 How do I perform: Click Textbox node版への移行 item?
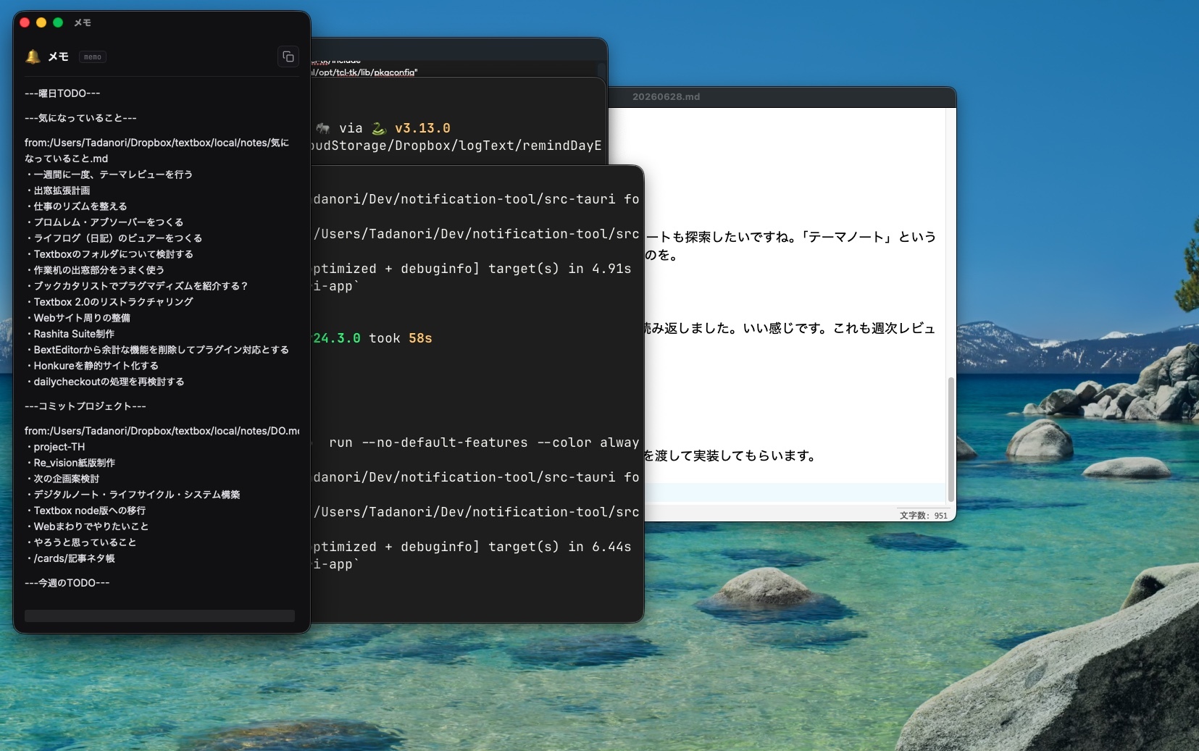click(85, 511)
